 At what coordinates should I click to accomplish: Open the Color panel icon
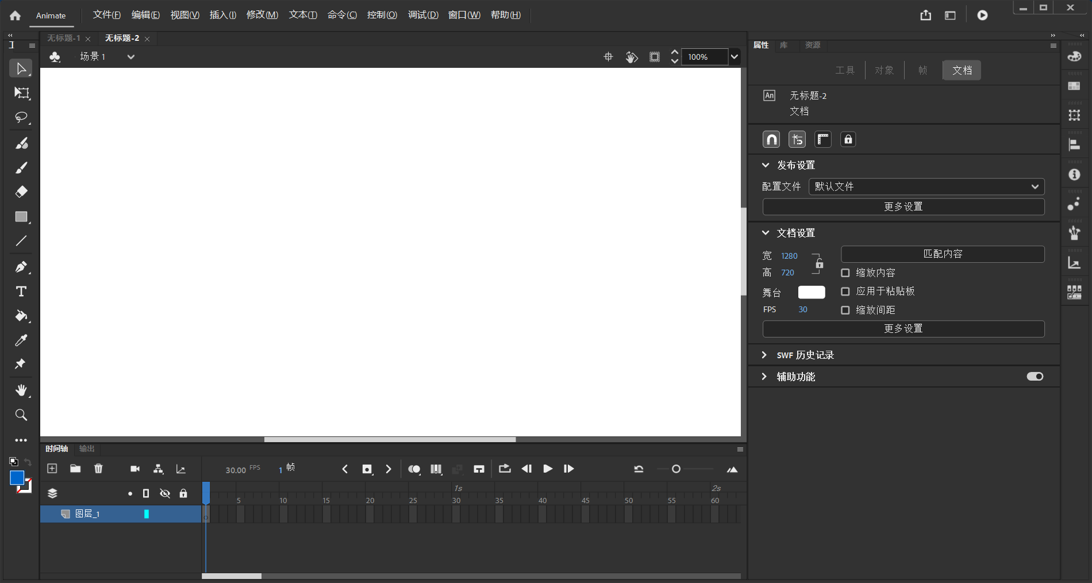pos(1074,56)
